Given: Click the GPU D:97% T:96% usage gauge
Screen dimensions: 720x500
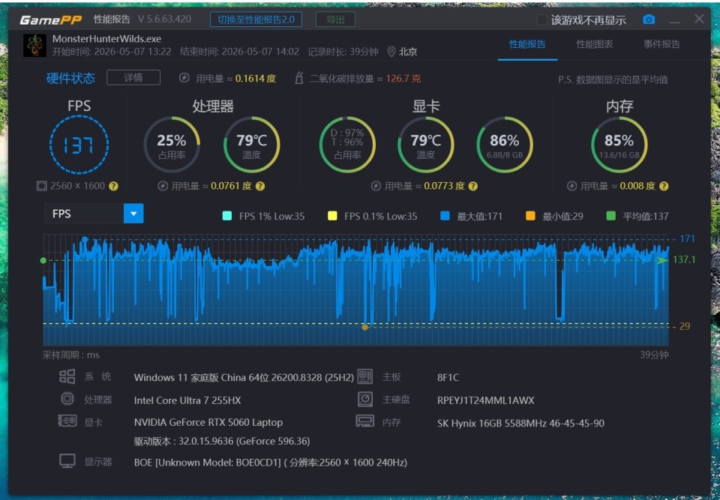Looking at the screenshot, I should [347, 145].
